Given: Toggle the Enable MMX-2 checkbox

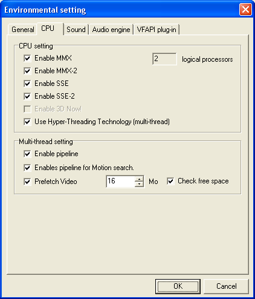Looking at the screenshot, I should (27, 71).
